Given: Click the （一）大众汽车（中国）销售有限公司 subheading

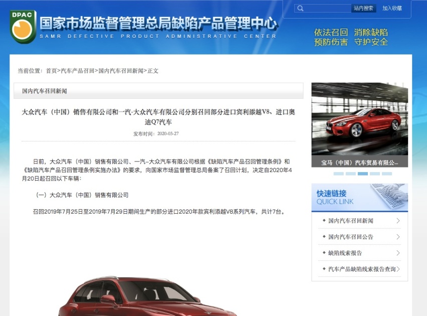Looking at the screenshot, I should 82,195.
